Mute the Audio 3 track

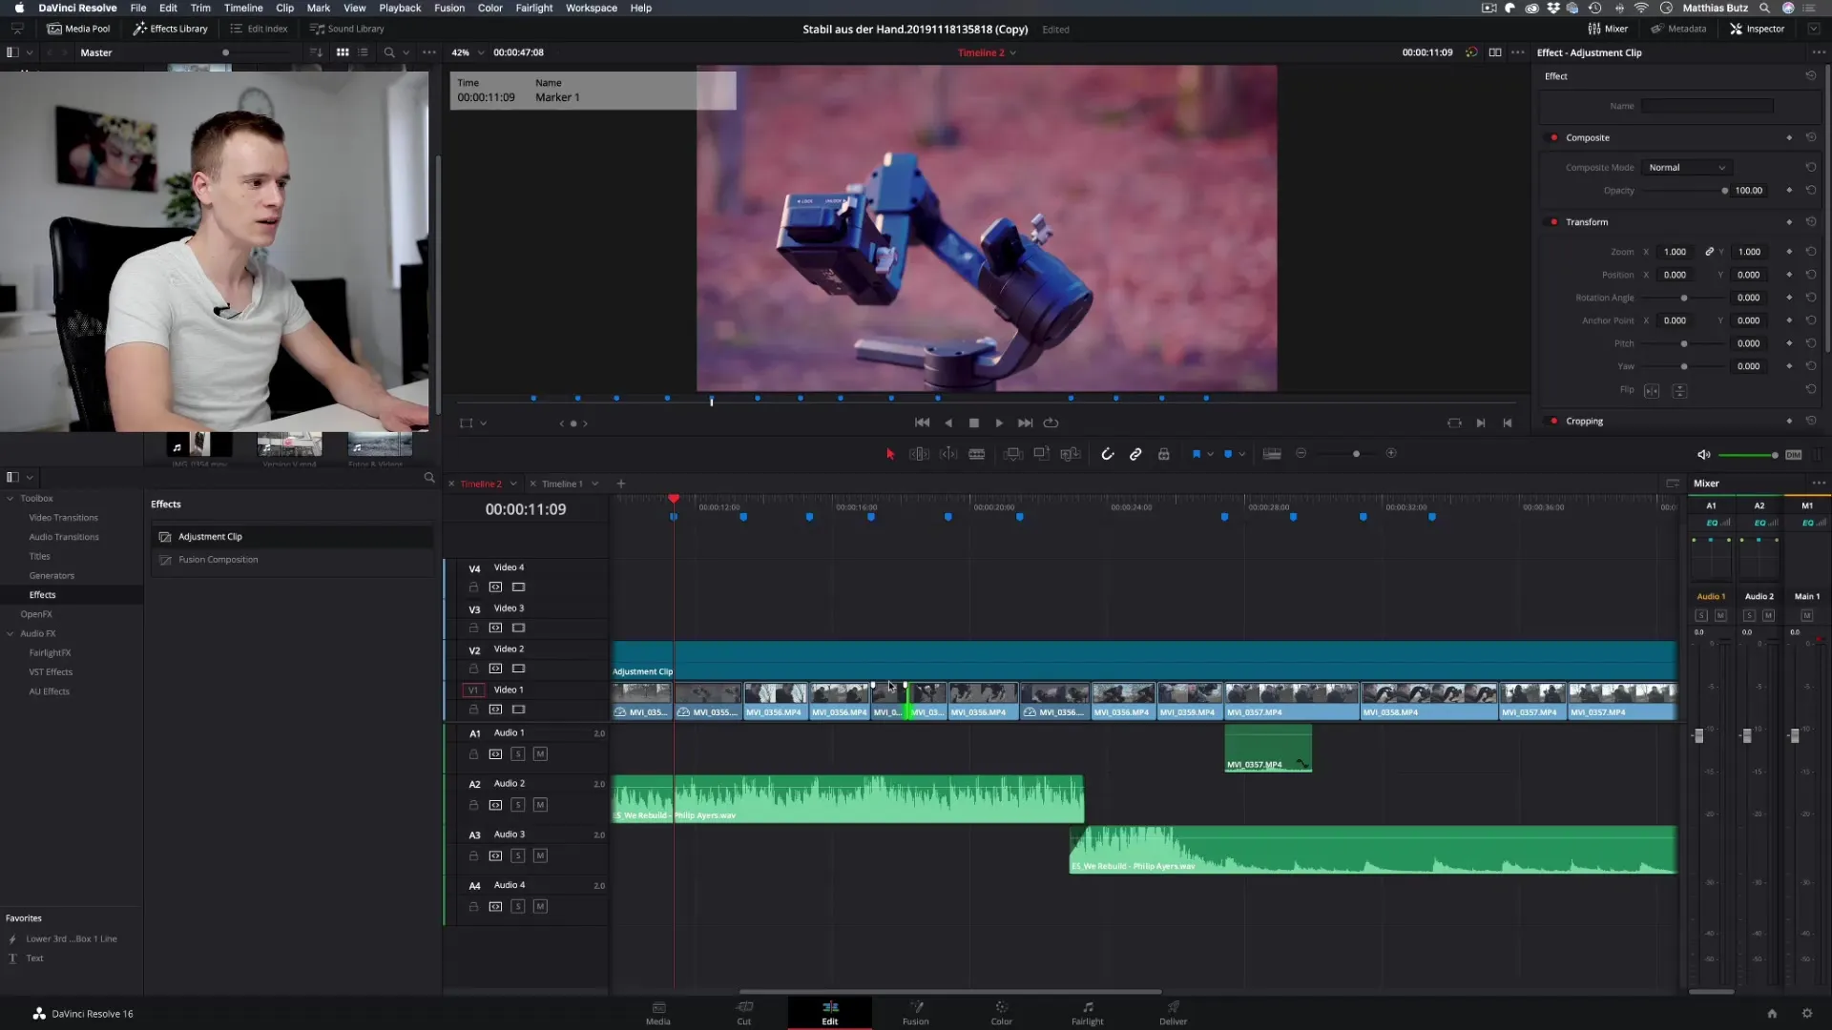(x=540, y=856)
